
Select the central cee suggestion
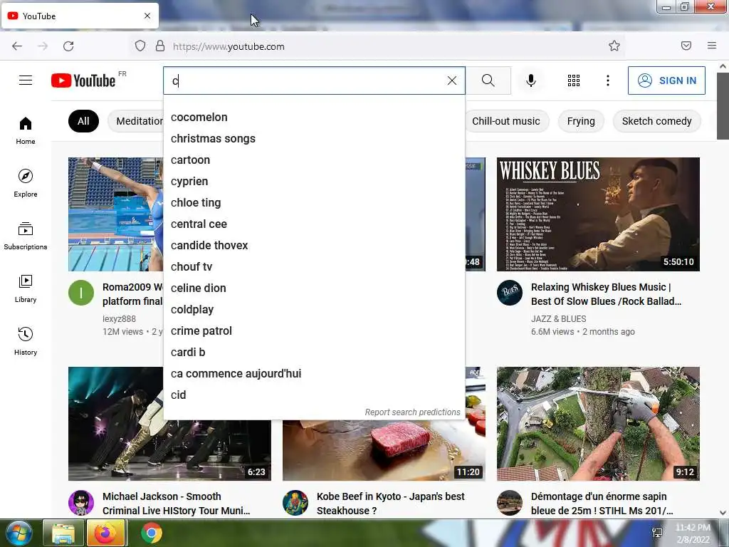[x=314, y=224]
